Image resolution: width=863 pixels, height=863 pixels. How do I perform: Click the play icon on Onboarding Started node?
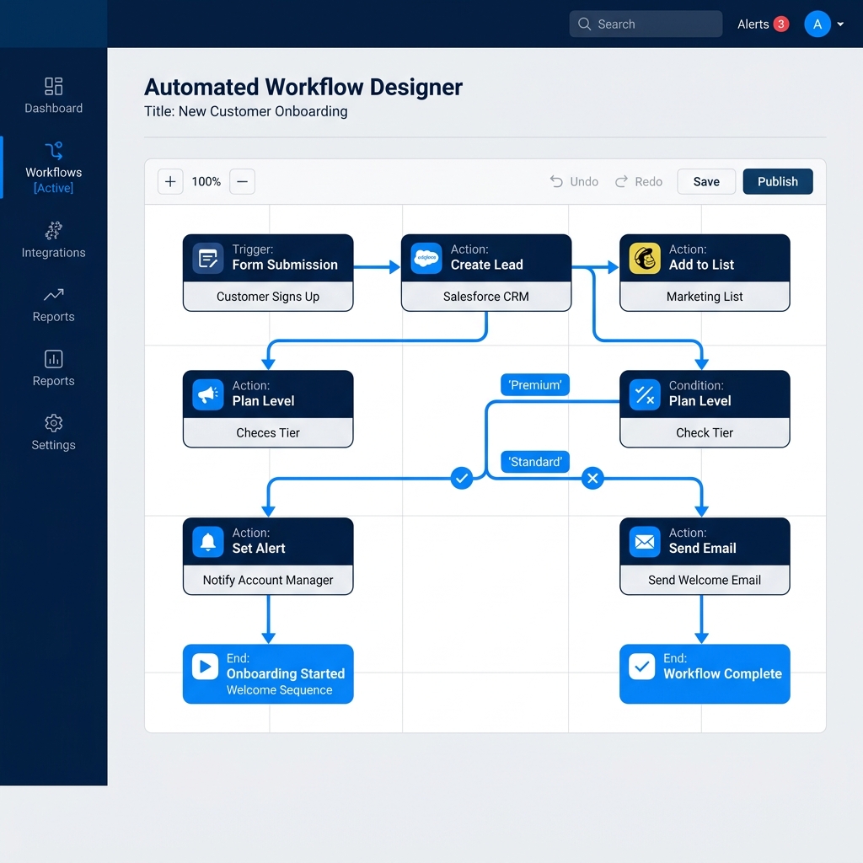[x=205, y=667]
